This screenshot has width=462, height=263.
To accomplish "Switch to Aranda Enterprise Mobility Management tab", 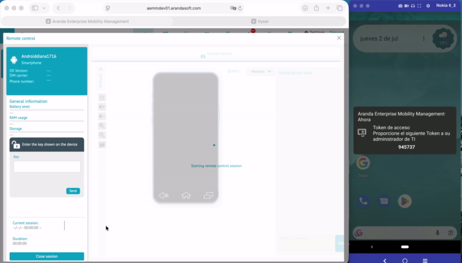I will (87, 21).
